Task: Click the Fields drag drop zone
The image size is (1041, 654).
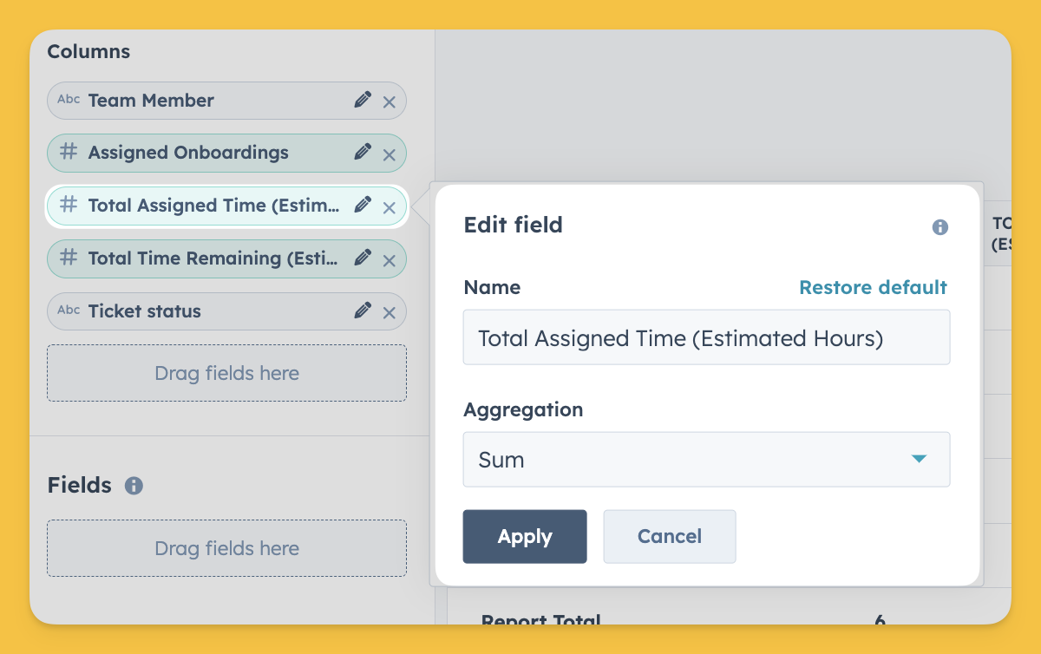Action: (x=226, y=548)
